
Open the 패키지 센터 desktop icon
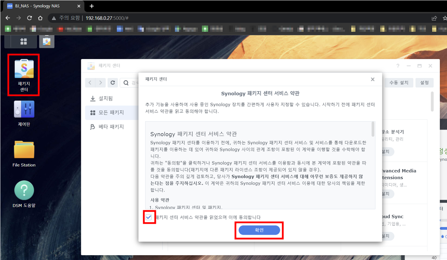click(24, 75)
